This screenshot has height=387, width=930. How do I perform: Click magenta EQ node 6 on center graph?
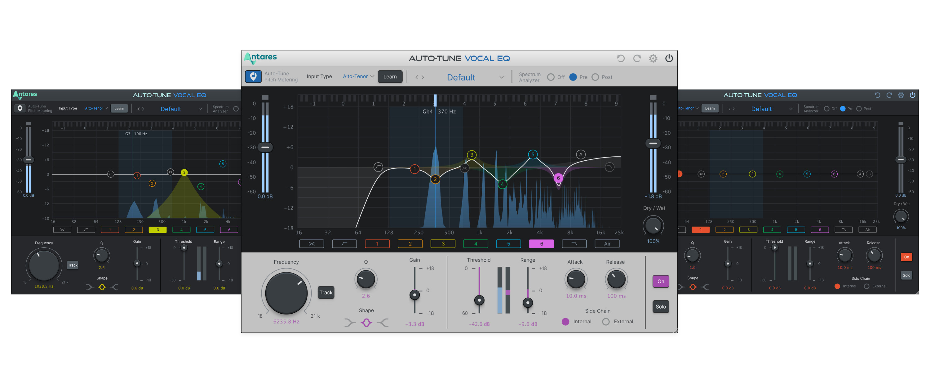[x=558, y=178]
